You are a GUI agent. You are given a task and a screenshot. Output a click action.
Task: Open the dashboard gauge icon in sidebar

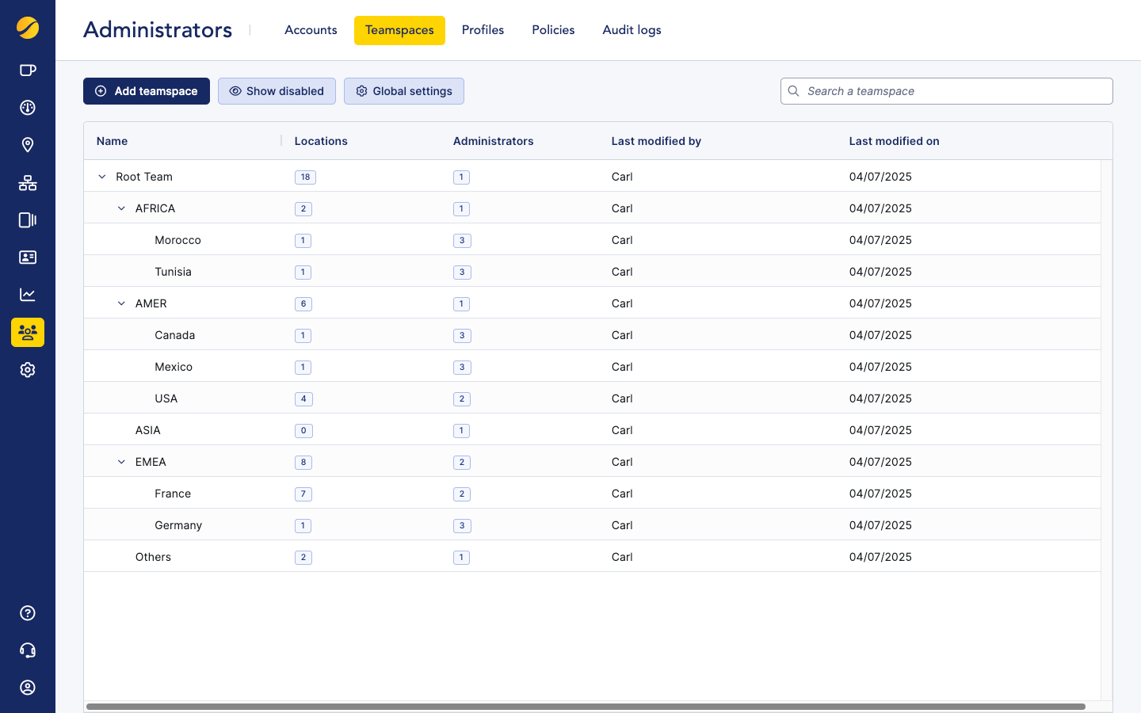point(28,107)
